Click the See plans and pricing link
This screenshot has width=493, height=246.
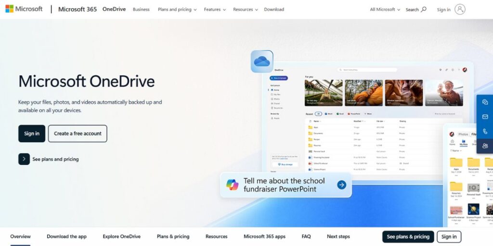[x=56, y=159]
